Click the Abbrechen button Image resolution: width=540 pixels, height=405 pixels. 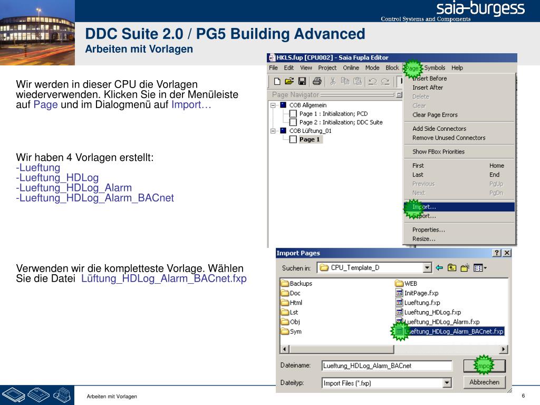click(x=484, y=382)
